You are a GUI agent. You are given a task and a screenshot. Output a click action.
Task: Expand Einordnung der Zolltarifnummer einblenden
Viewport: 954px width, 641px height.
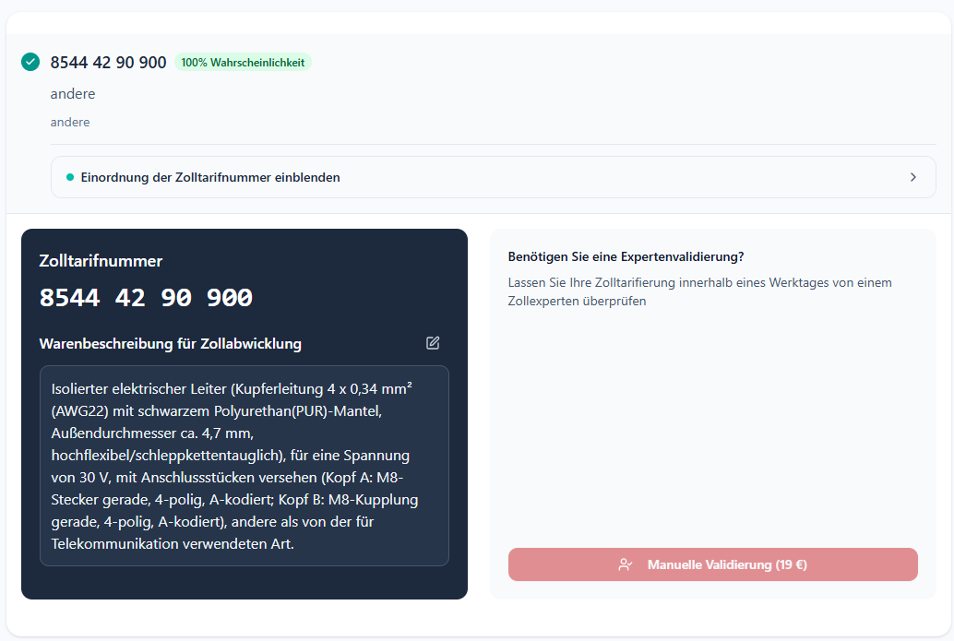coord(493,177)
